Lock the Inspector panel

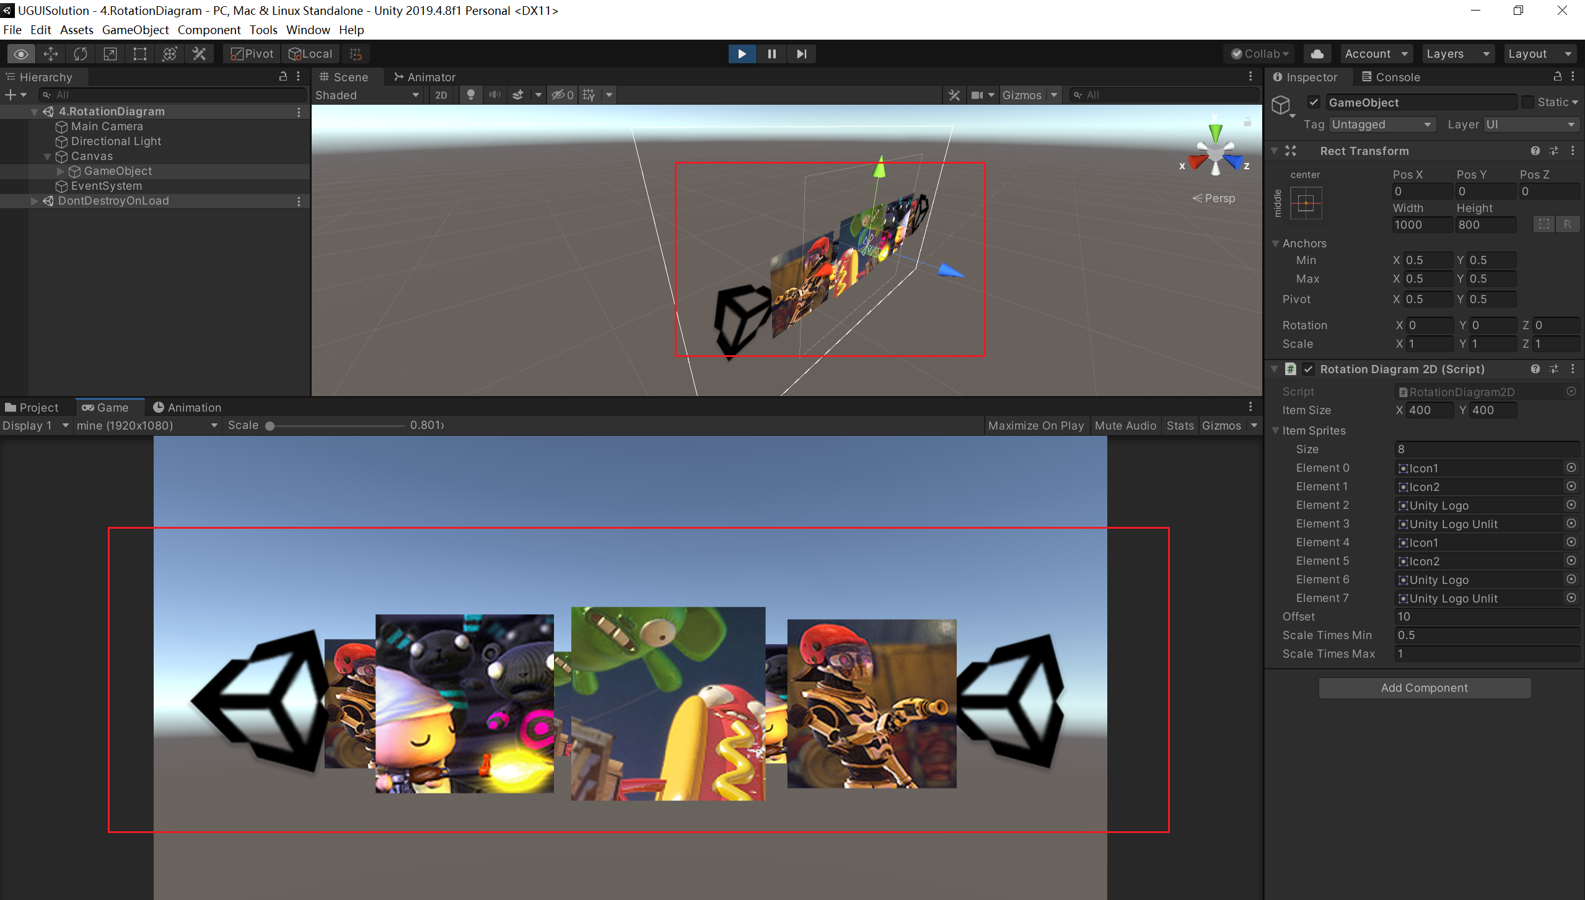click(1558, 76)
